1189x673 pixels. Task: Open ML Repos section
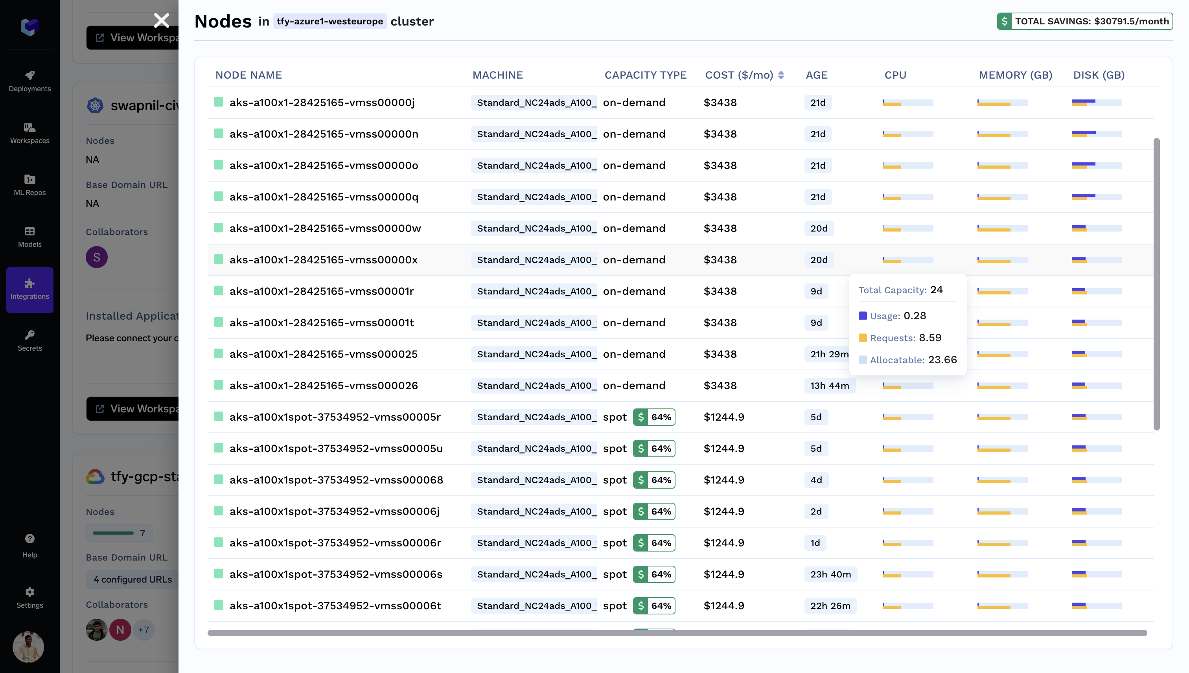29,184
